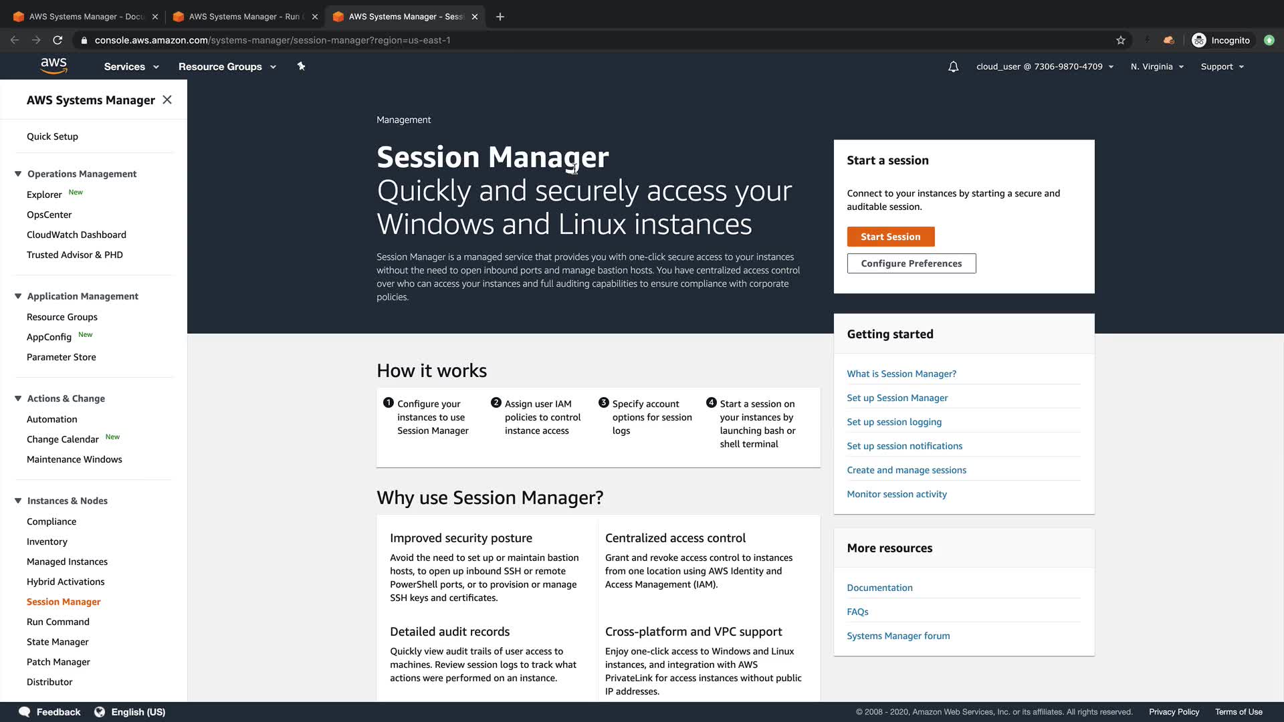
Task: Open the Services dropdown menu
Action: click(131, 67)
